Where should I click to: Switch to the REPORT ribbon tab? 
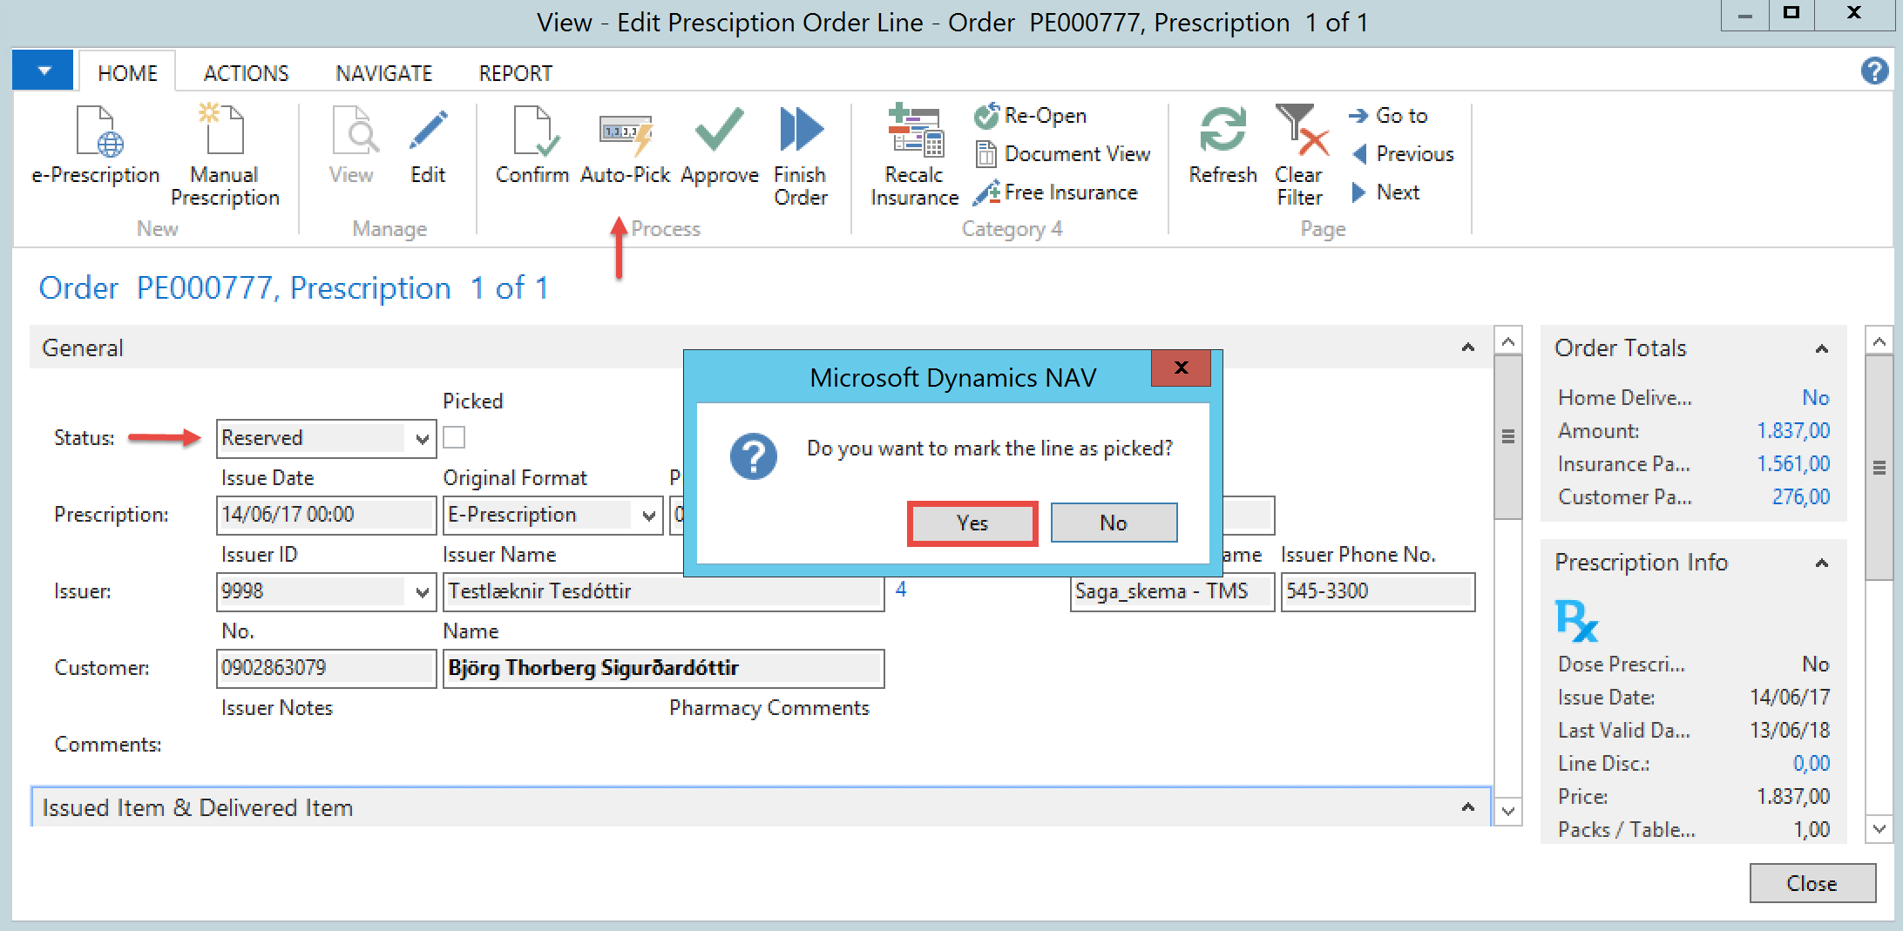(516, 73)
